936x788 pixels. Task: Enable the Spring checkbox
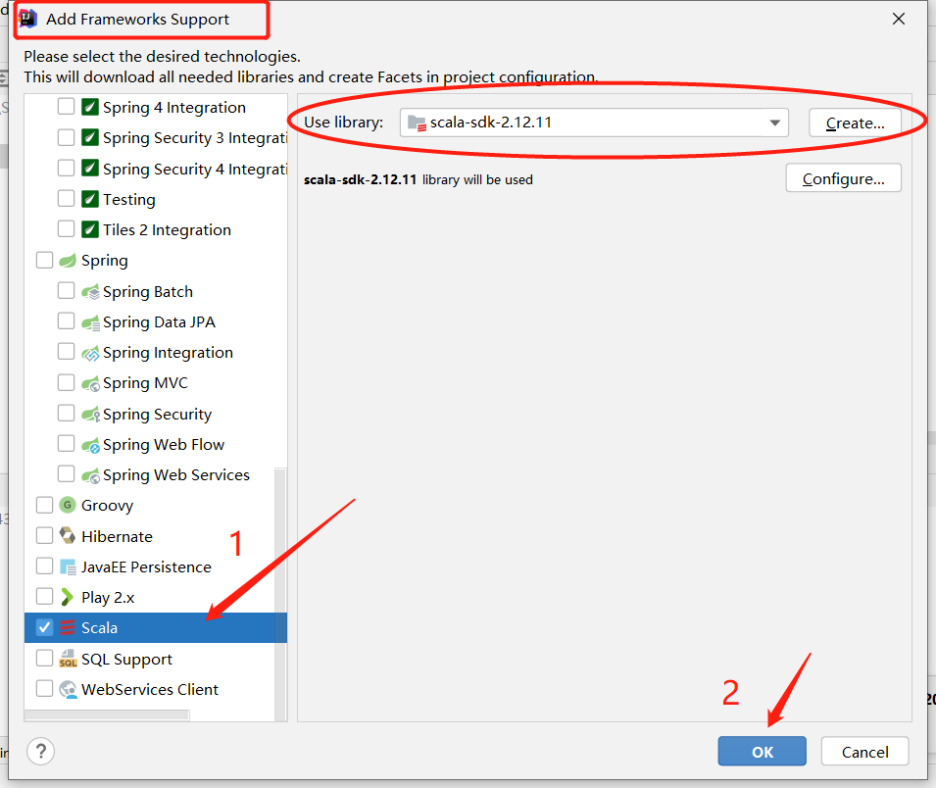[45, 260]
